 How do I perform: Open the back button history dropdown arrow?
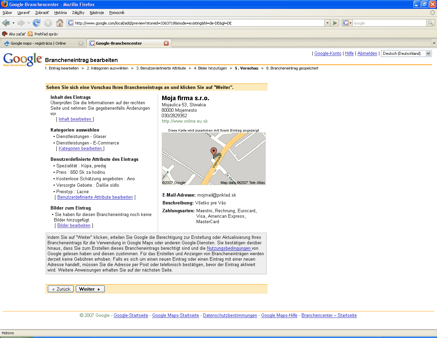(13, 23)
